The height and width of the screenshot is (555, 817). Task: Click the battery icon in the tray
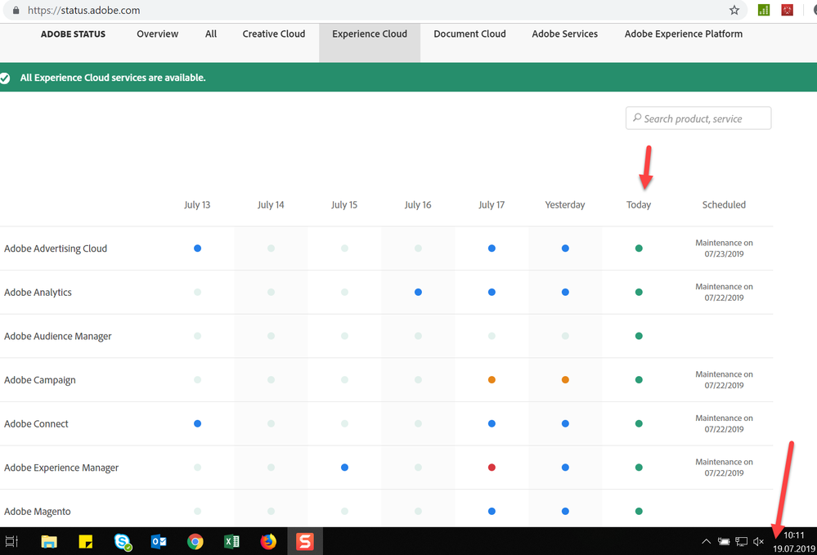click(x=724, y=541)
